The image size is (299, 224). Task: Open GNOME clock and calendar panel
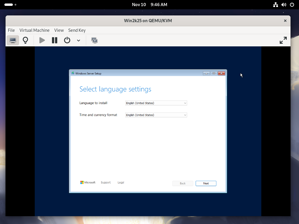point(149,5)
